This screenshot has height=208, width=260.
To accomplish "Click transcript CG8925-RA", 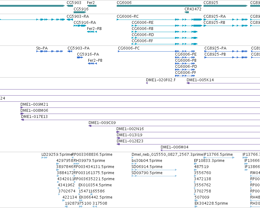I will [214, 16].
